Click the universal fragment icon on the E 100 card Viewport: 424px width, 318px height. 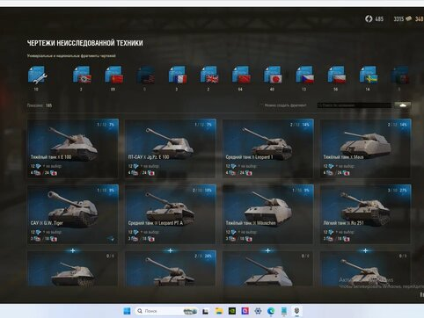pos(38,166)
